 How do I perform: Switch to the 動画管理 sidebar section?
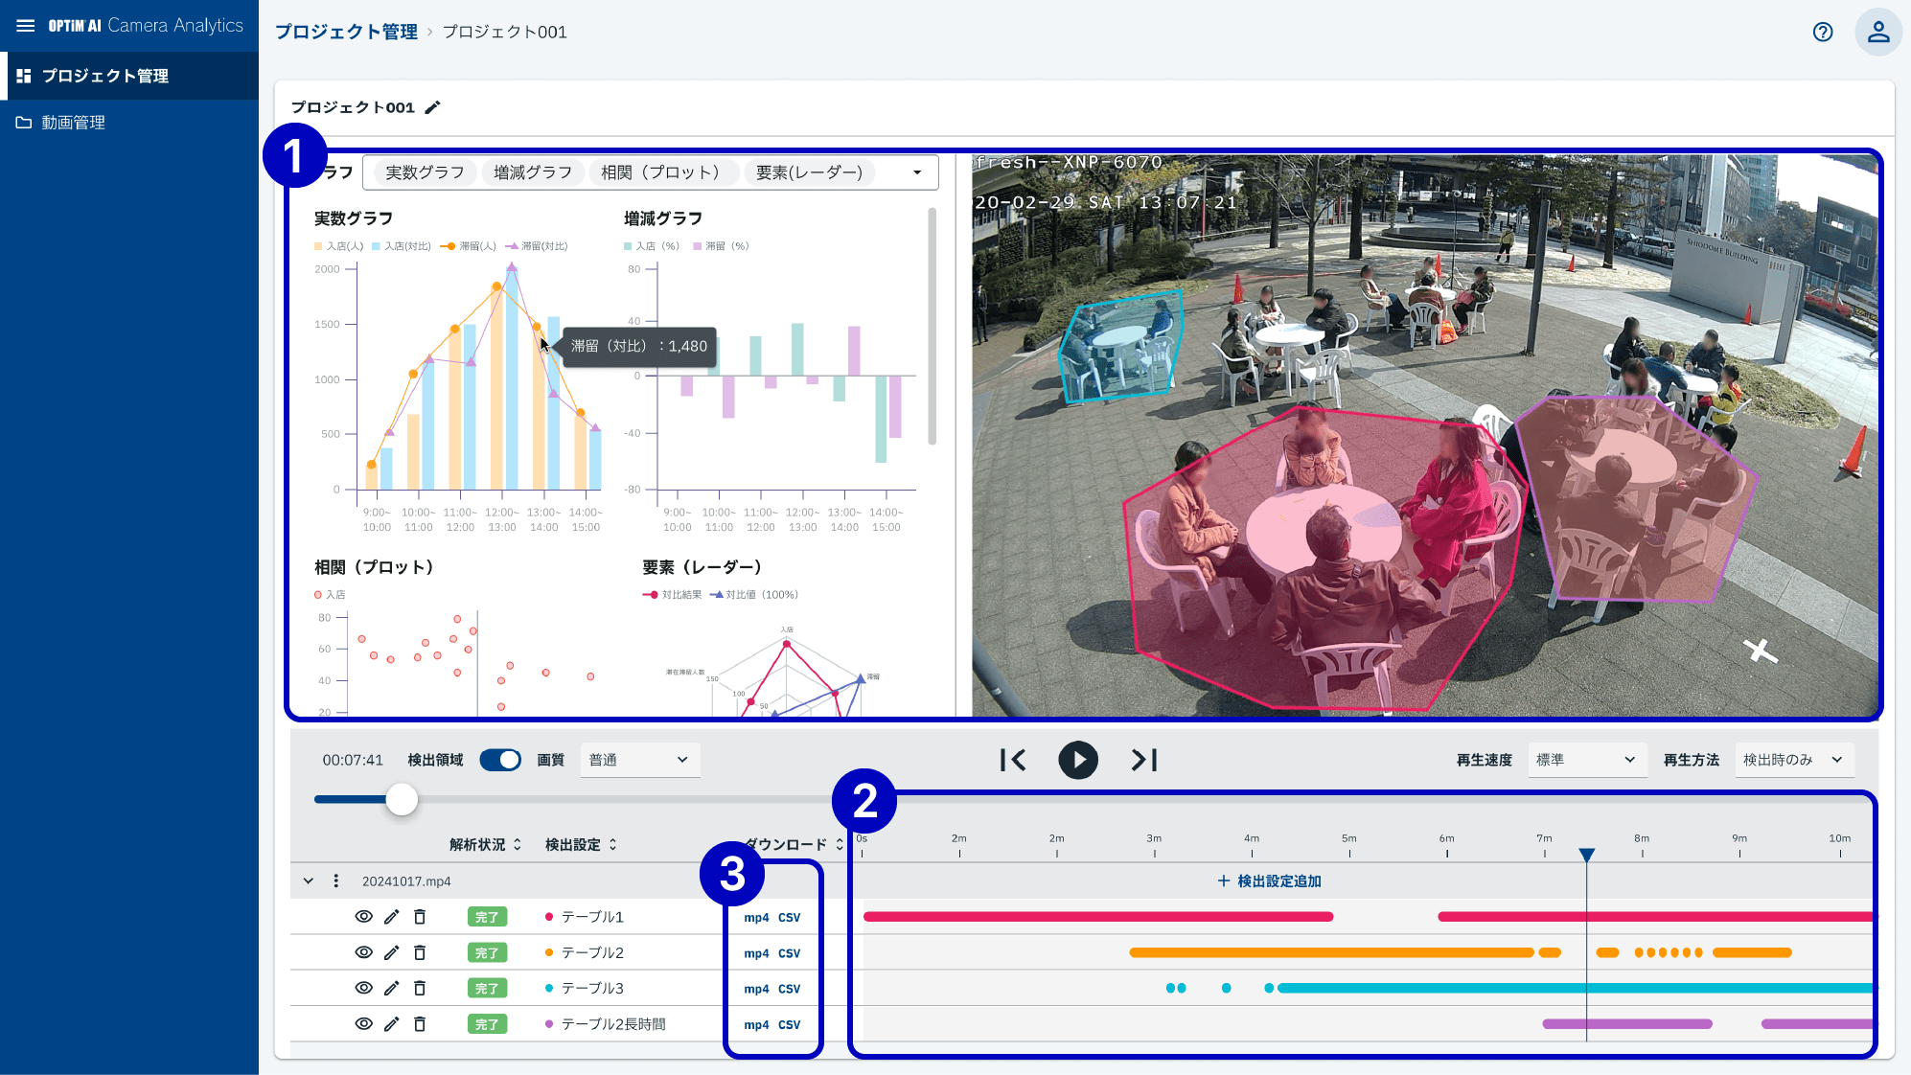tap(72, 122)
